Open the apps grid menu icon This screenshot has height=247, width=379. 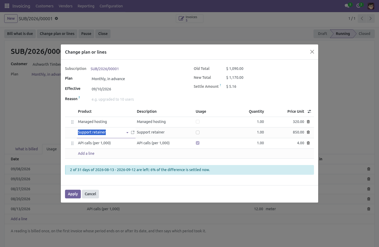(x=7, y=6)
